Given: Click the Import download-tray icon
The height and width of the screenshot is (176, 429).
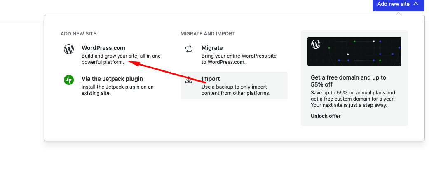Looking at the screenshot, I should pos(189,80).
